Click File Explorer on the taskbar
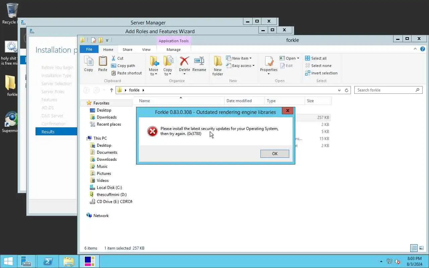 68,261
